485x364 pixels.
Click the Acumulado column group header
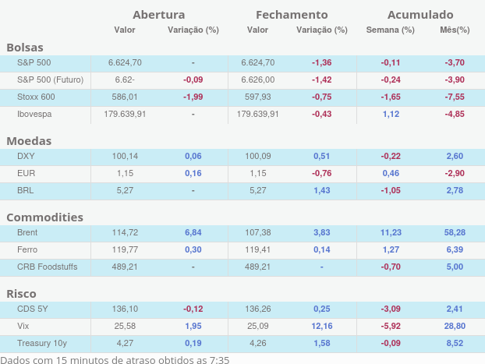(420, 15)
